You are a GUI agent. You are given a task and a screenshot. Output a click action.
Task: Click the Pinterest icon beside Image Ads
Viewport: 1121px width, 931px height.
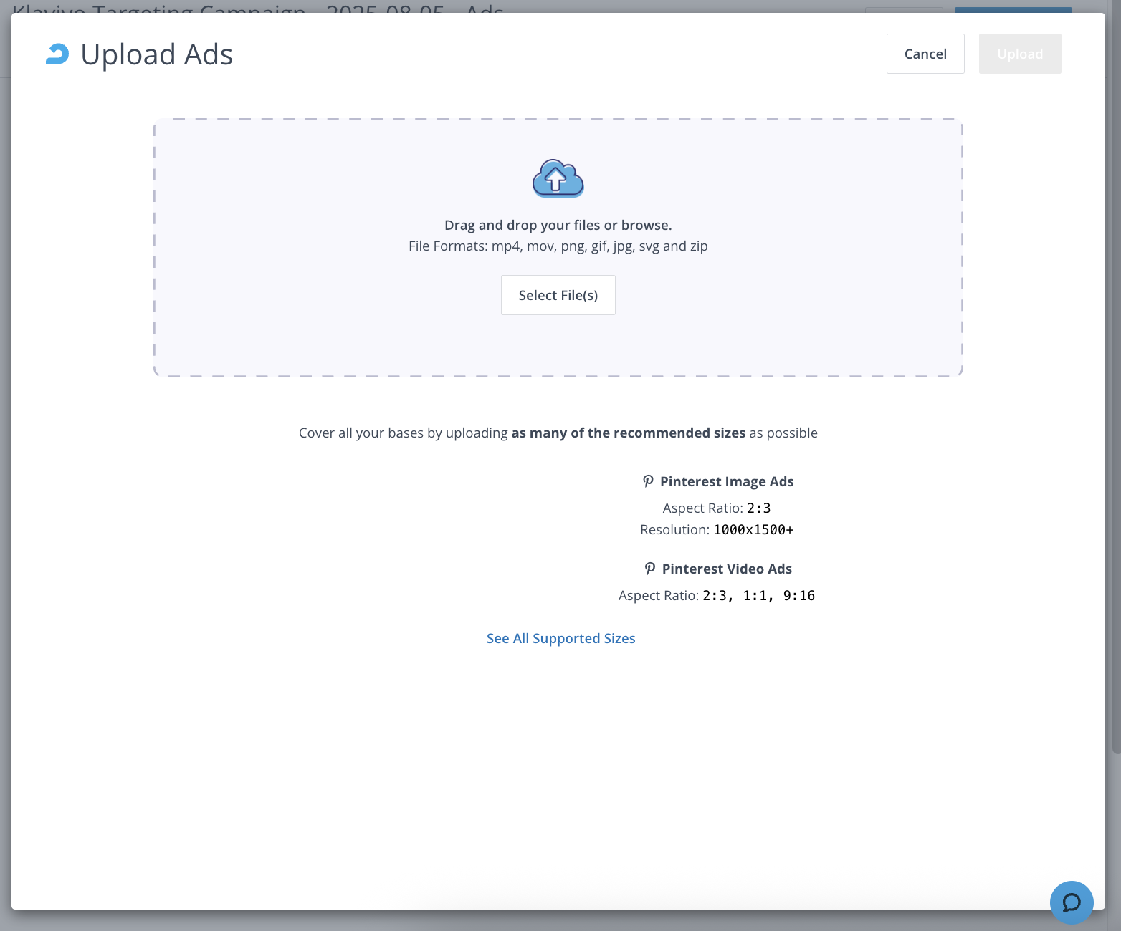click(648, 481)
